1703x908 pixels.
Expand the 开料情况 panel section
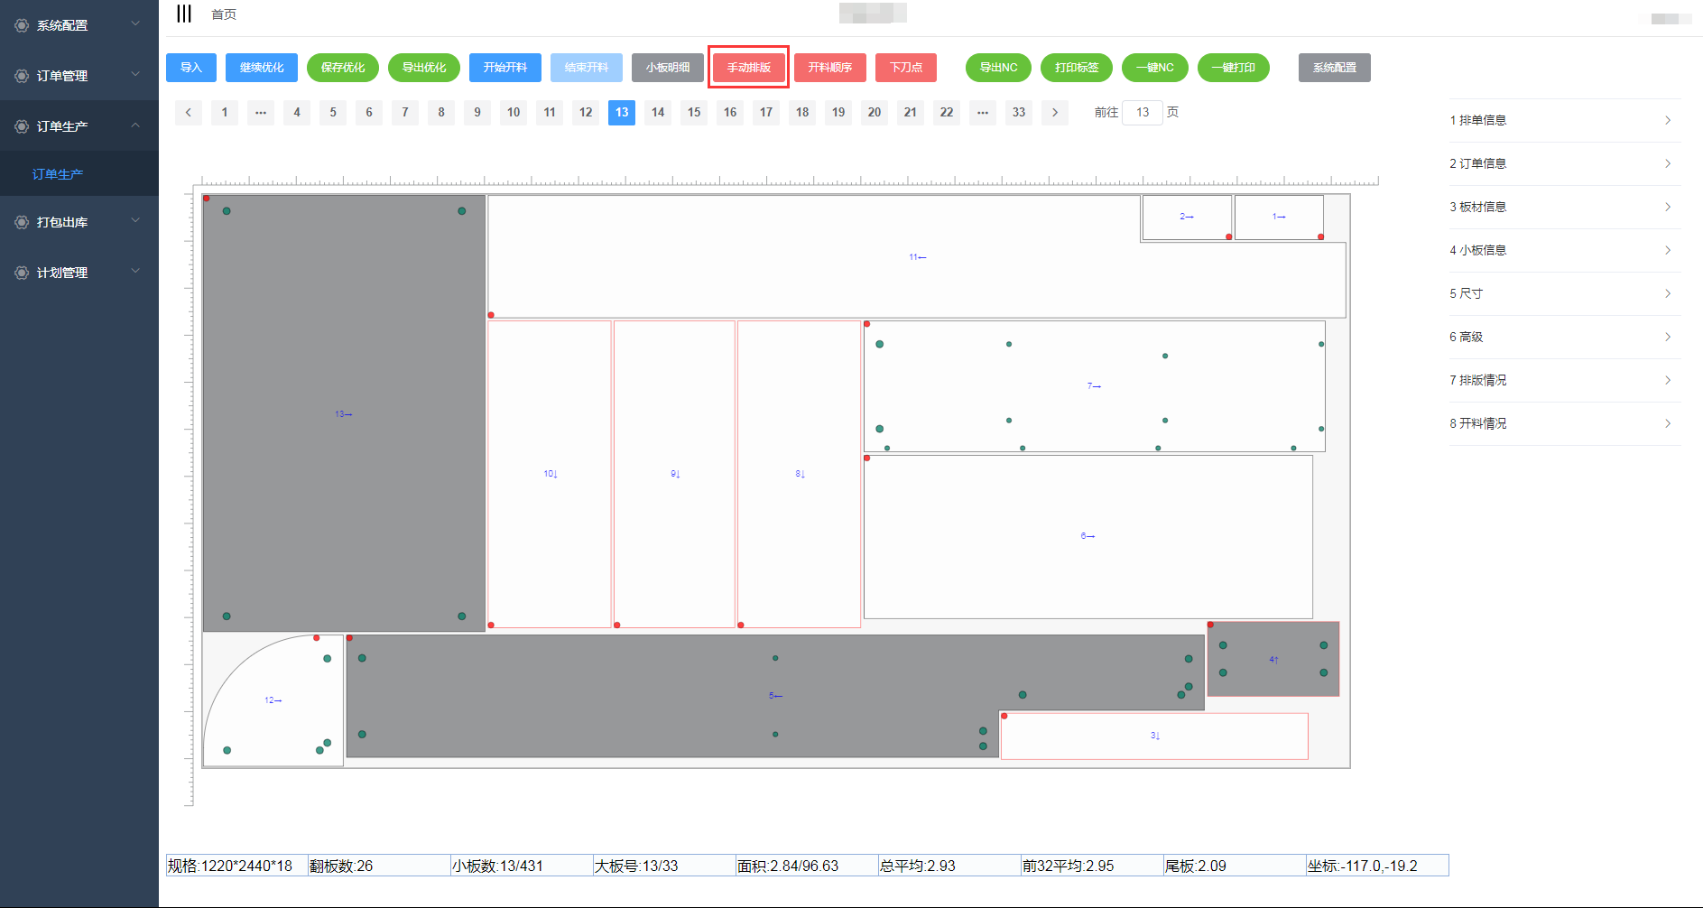[x=1564, y=423]
